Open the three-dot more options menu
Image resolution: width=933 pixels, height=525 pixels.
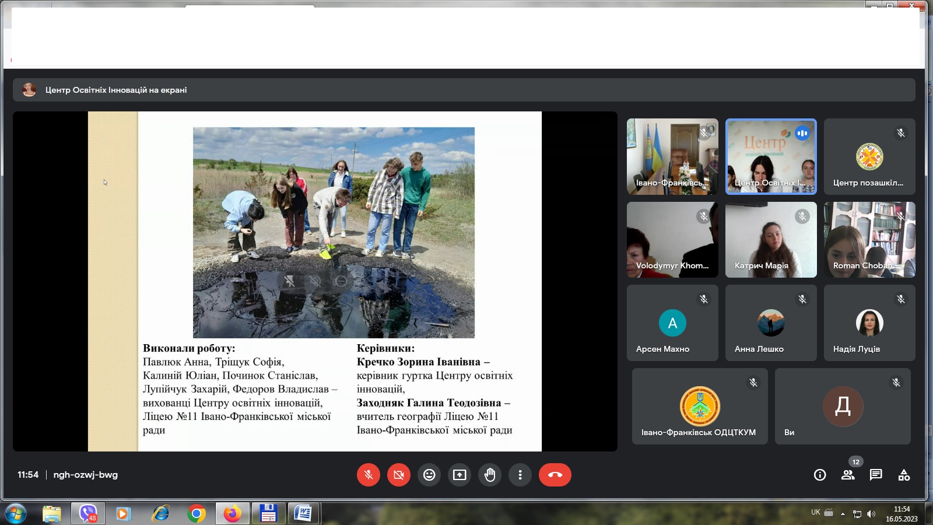tap(520, 475)
